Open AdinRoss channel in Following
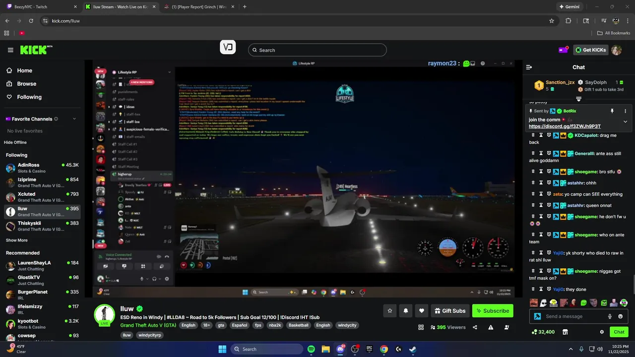 pos(42,168)
